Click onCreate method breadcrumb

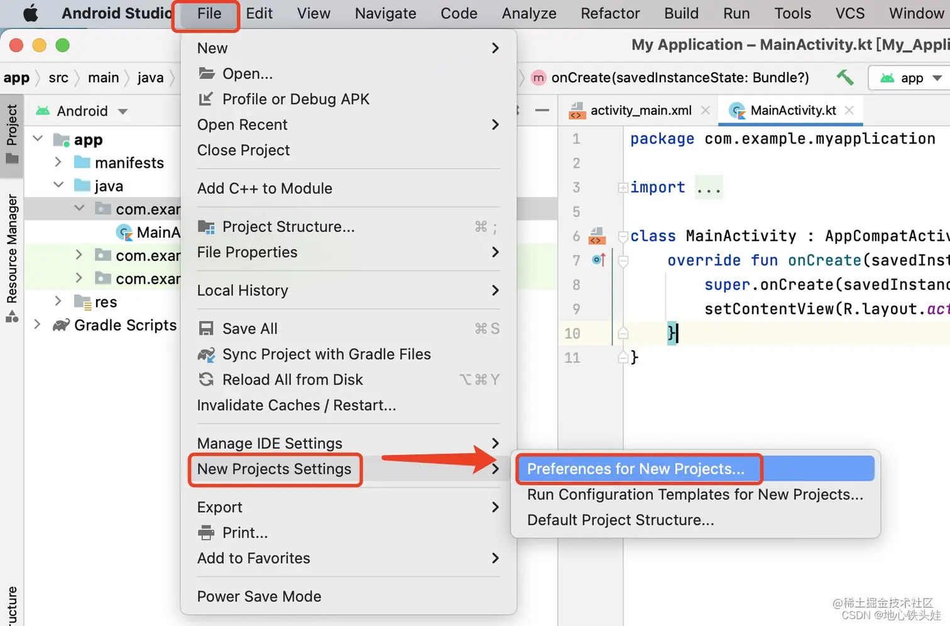[670, 78]
